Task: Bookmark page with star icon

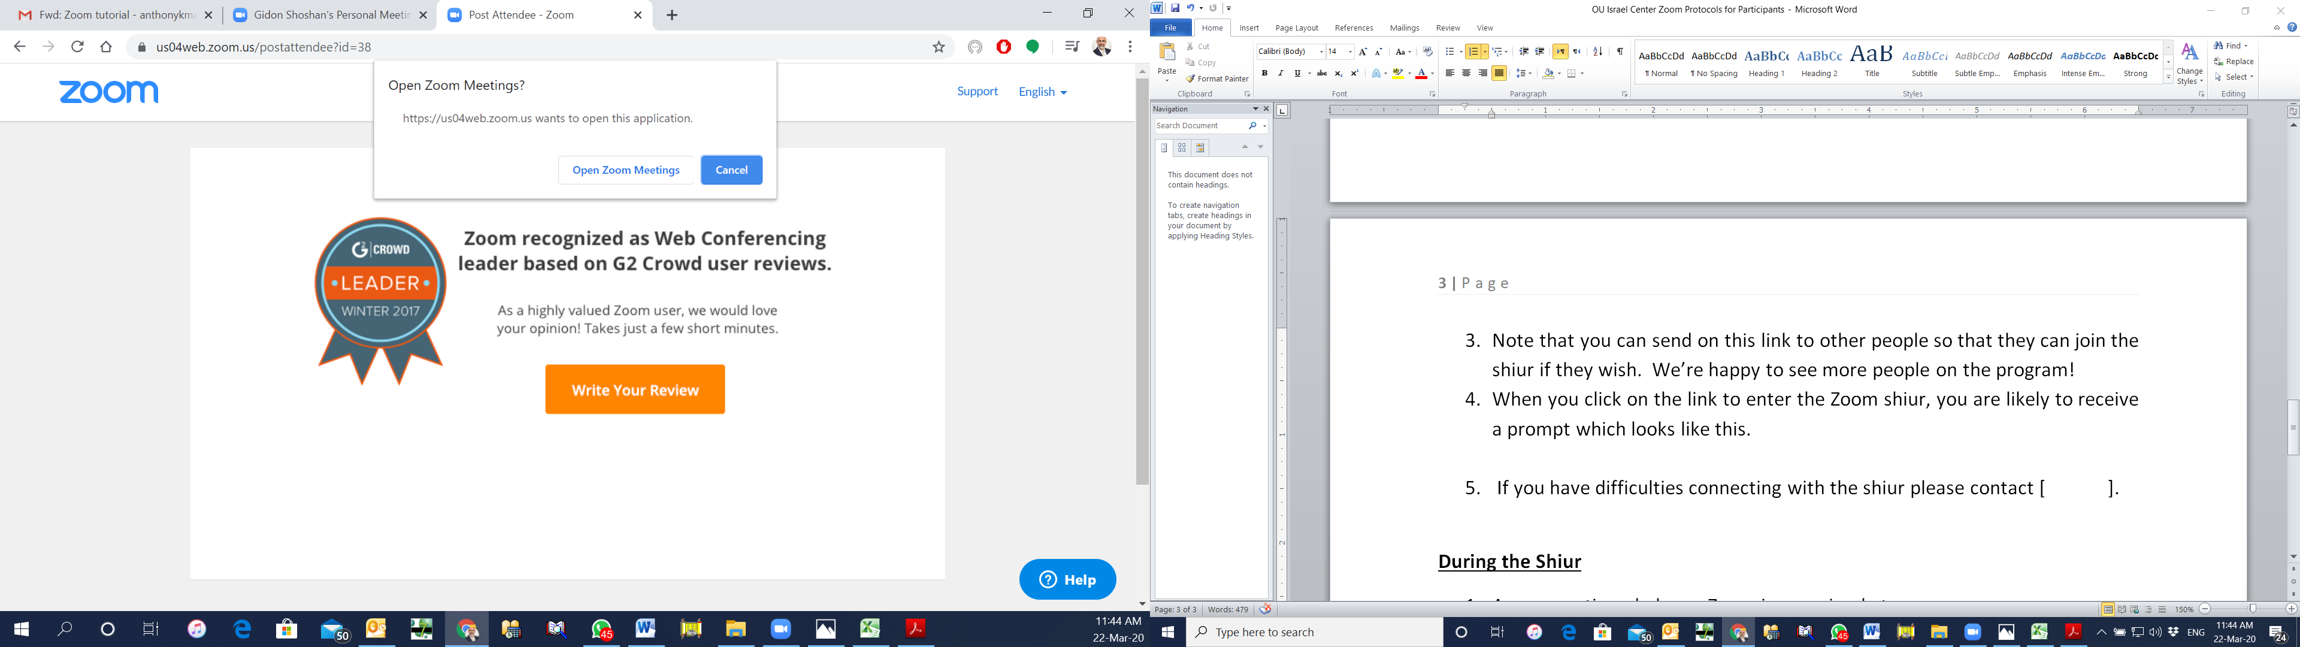Action: point(939,47)
